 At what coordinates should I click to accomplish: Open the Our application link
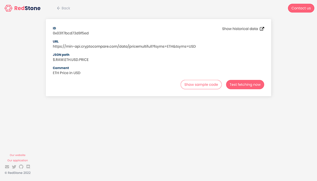[x=17, y=160]
